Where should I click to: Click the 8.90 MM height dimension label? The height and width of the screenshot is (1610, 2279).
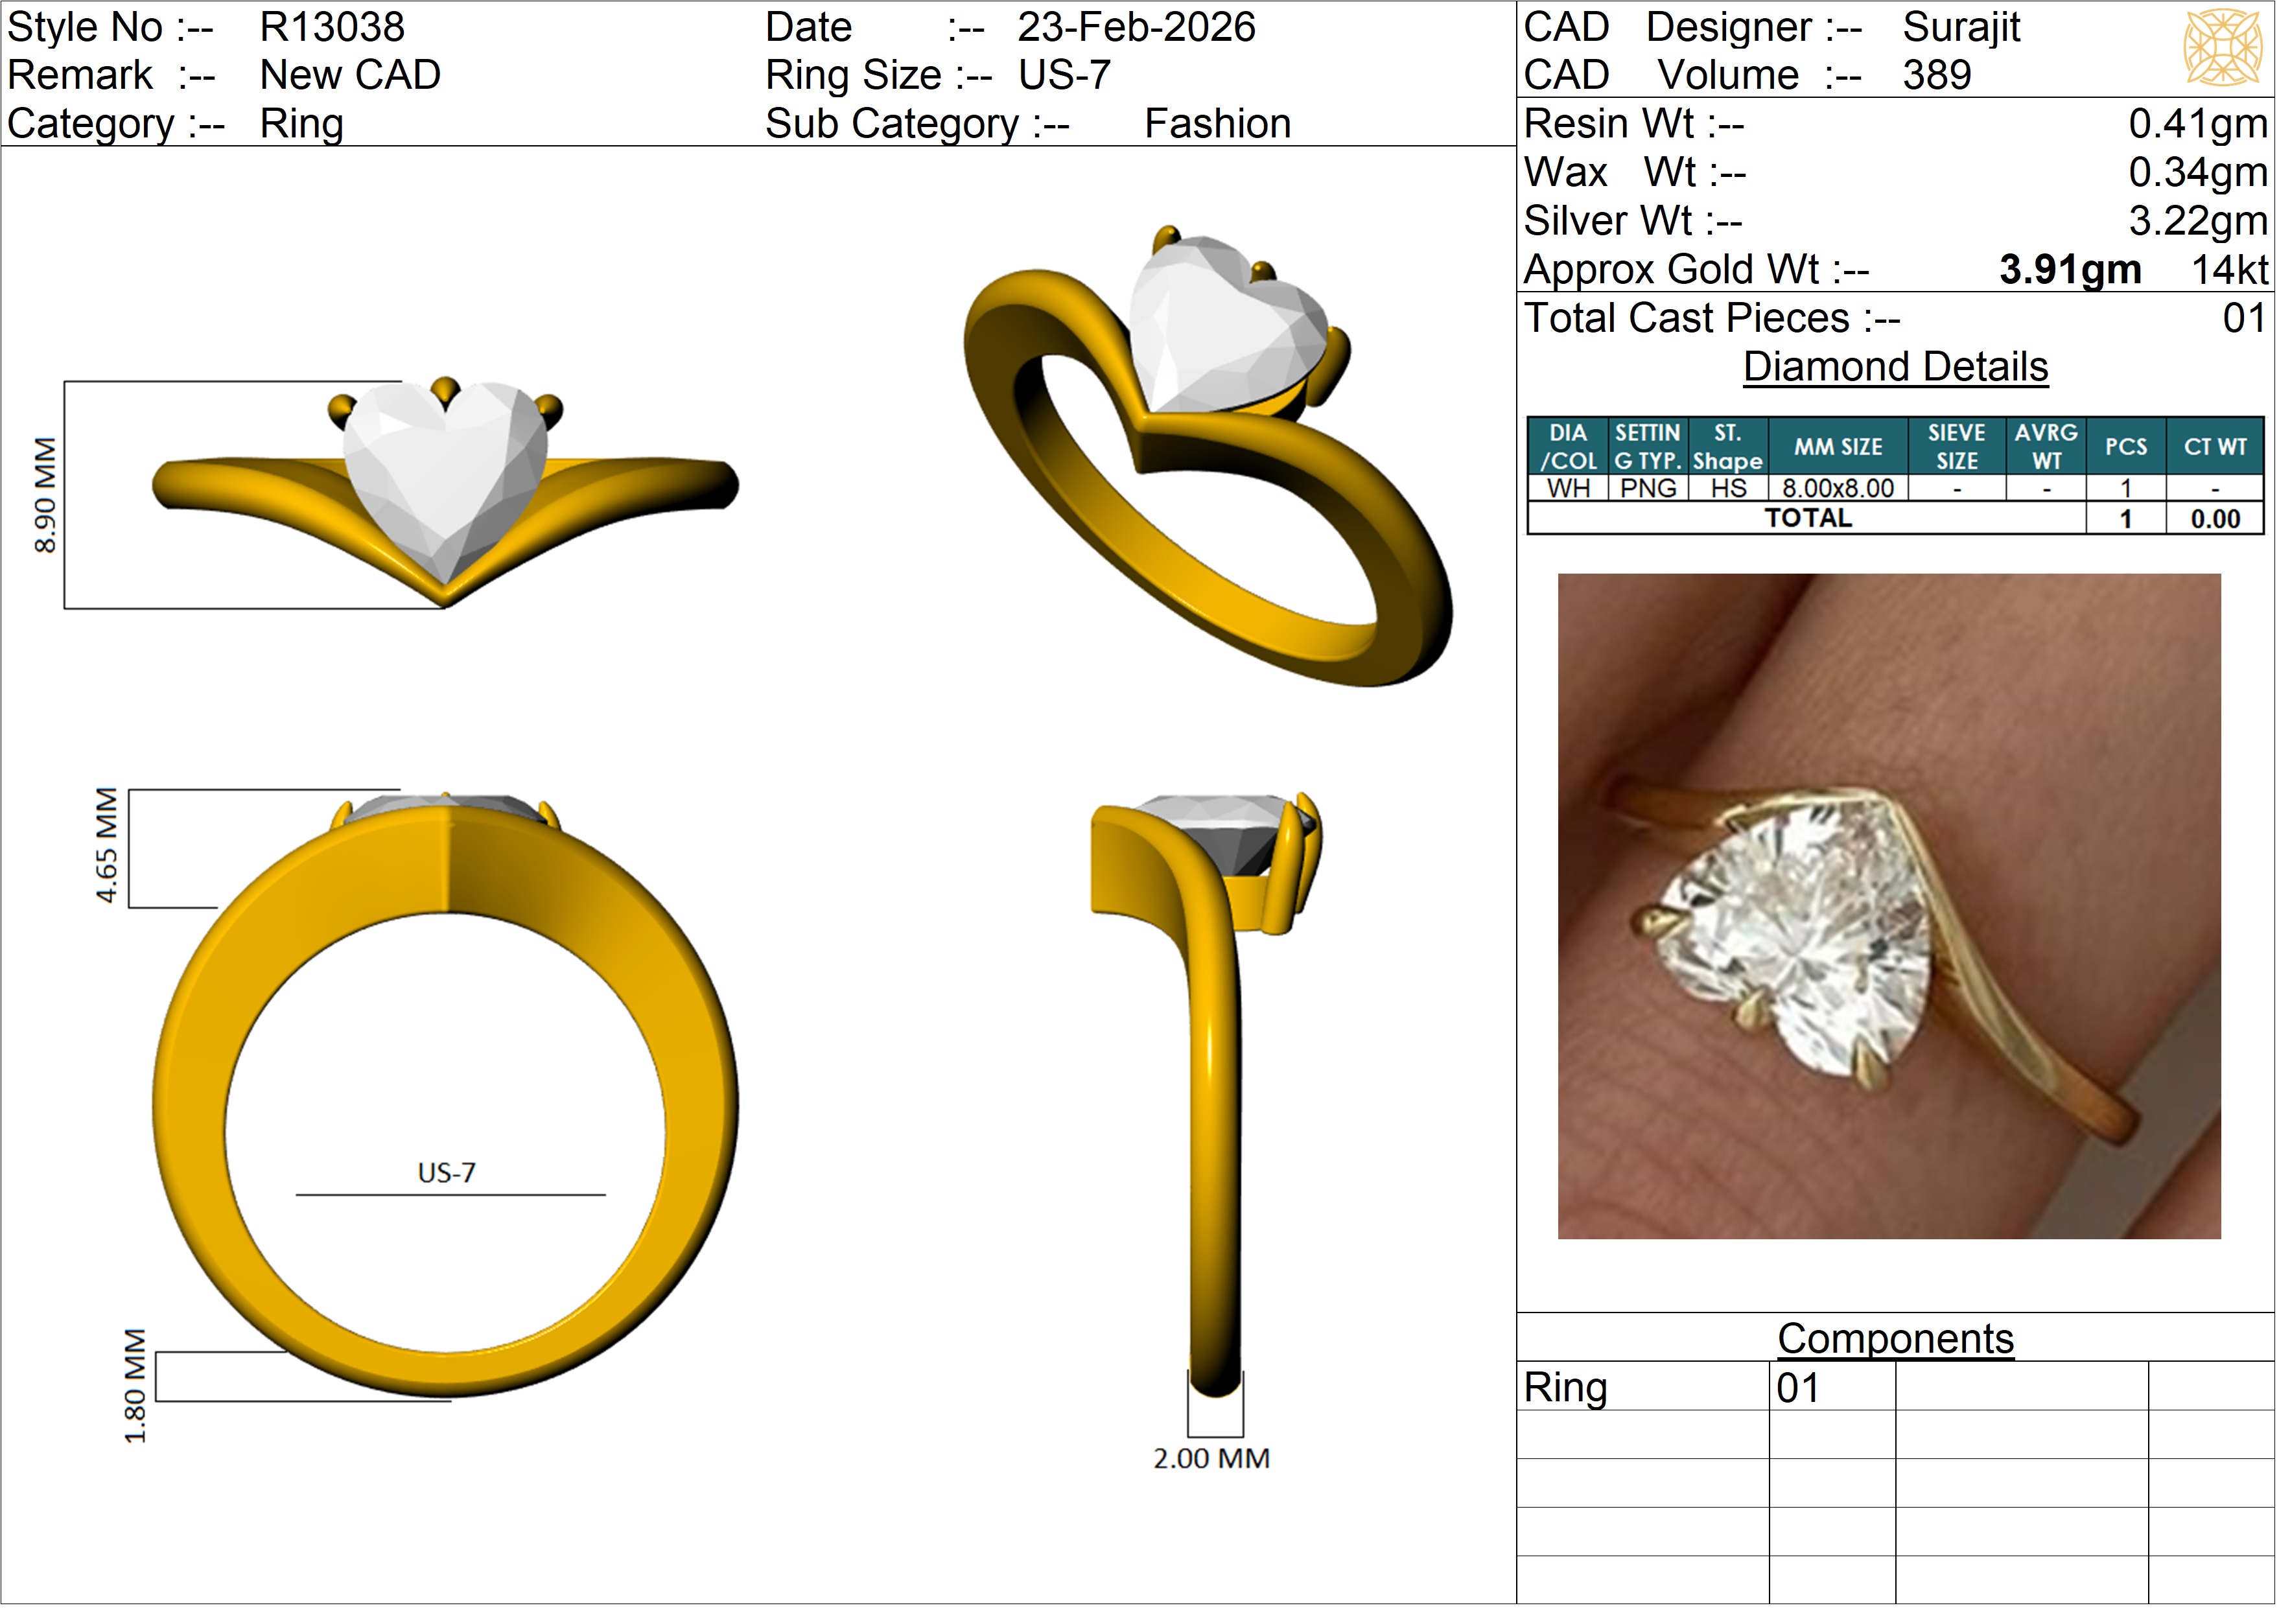click(45, 495)
